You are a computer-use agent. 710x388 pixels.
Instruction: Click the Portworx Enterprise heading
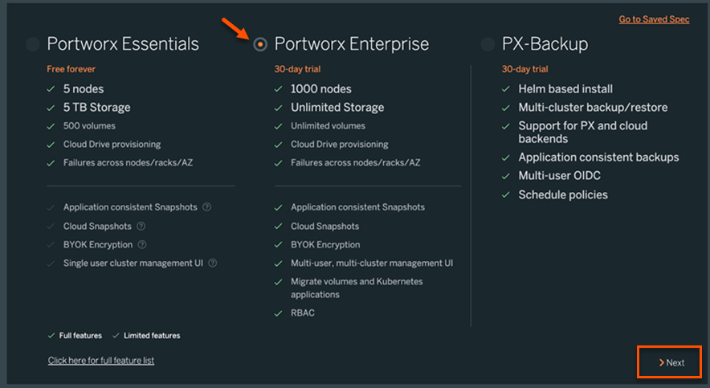click(x=351, y=44)
